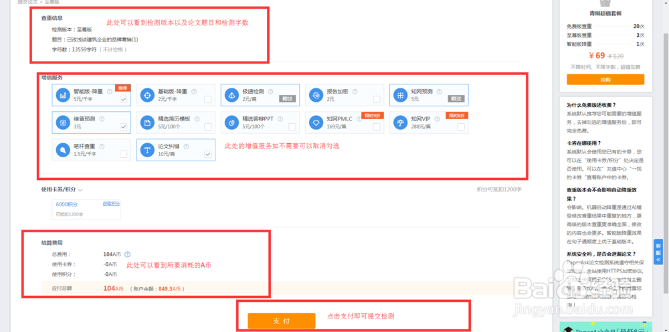Open help tooltip for 维普预测

point(102,119)
